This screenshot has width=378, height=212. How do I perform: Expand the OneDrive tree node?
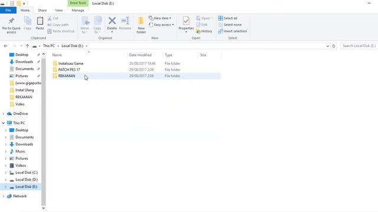(x=4, y=114)
